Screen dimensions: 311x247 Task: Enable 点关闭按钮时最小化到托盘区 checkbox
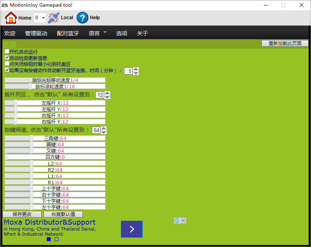[x=7, y=64]
